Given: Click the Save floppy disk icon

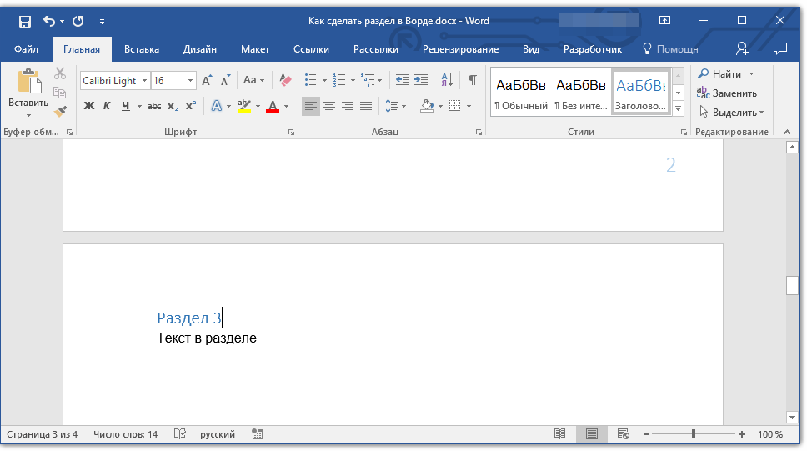Looking at the screenshot, I should pyautogui.click(x=25, y=21).
